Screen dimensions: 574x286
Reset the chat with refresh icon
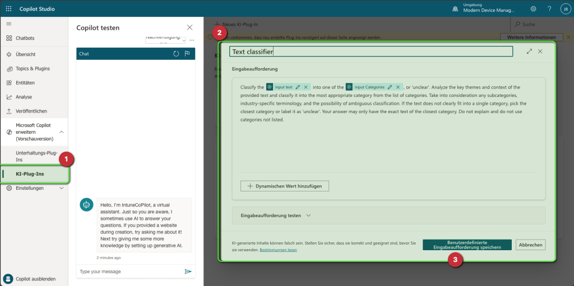point(176,54)
